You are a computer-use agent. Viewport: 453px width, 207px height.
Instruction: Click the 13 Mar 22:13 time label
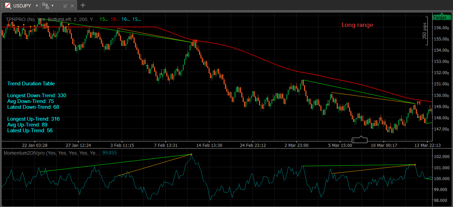pos(427,145)
